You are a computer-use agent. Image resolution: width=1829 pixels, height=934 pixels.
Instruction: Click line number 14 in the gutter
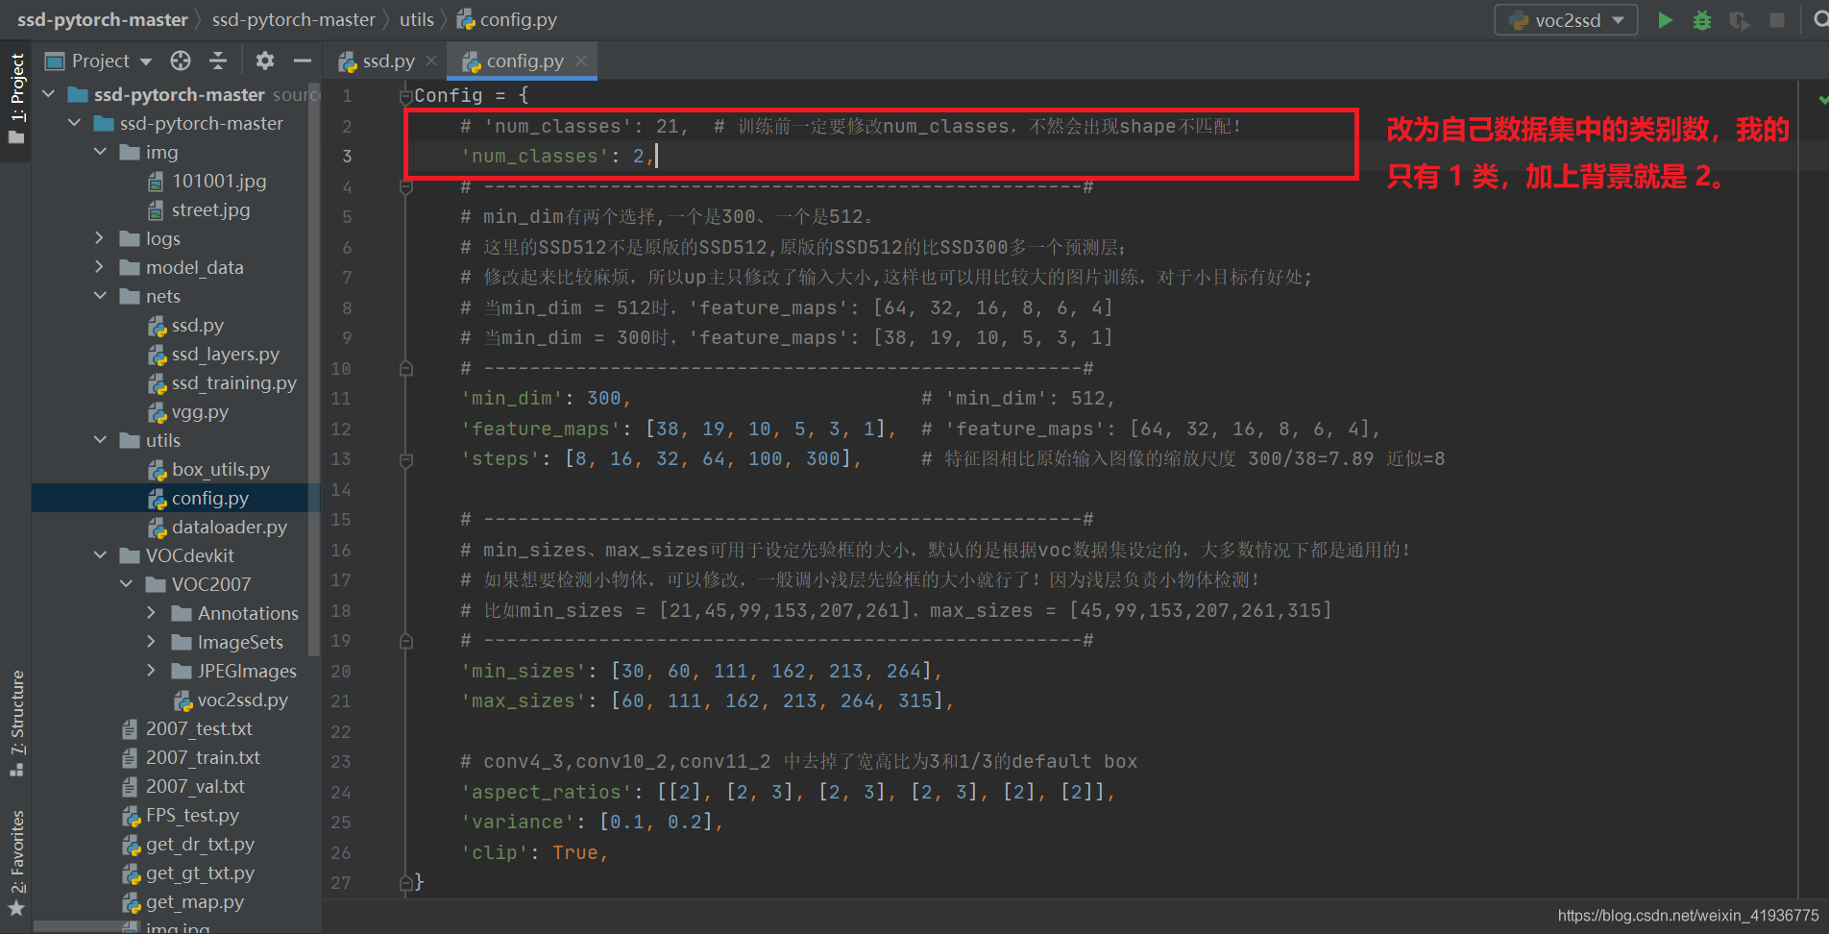tap(340, 490)
